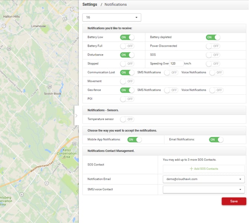Viewport: 249px width, 223px height.
Task: Click the Speeding Over km/h input field
Action: click(x=176, y=64)
